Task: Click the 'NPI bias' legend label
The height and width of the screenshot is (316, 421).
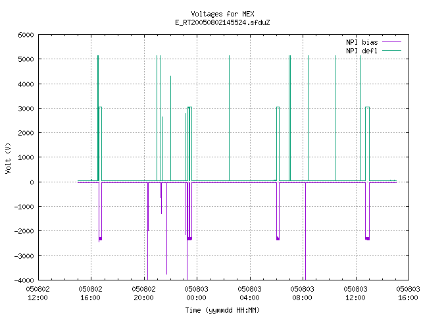Action: point(362,42)
